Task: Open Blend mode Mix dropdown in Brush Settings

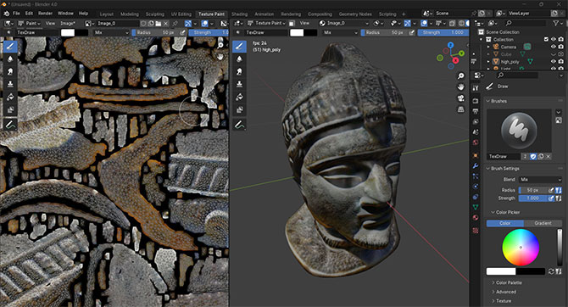Action: click(540, 180)
